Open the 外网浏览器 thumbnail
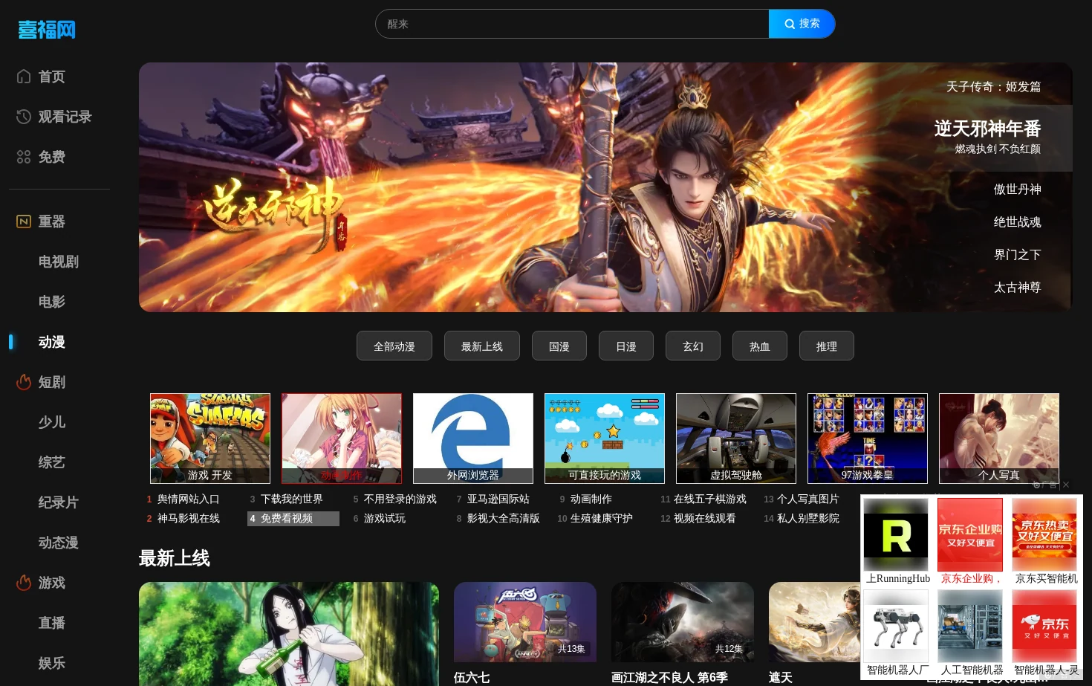 pyautogui.click(x=473, y=439)
